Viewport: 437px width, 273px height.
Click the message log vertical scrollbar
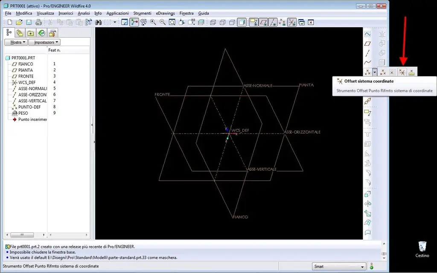384,251
